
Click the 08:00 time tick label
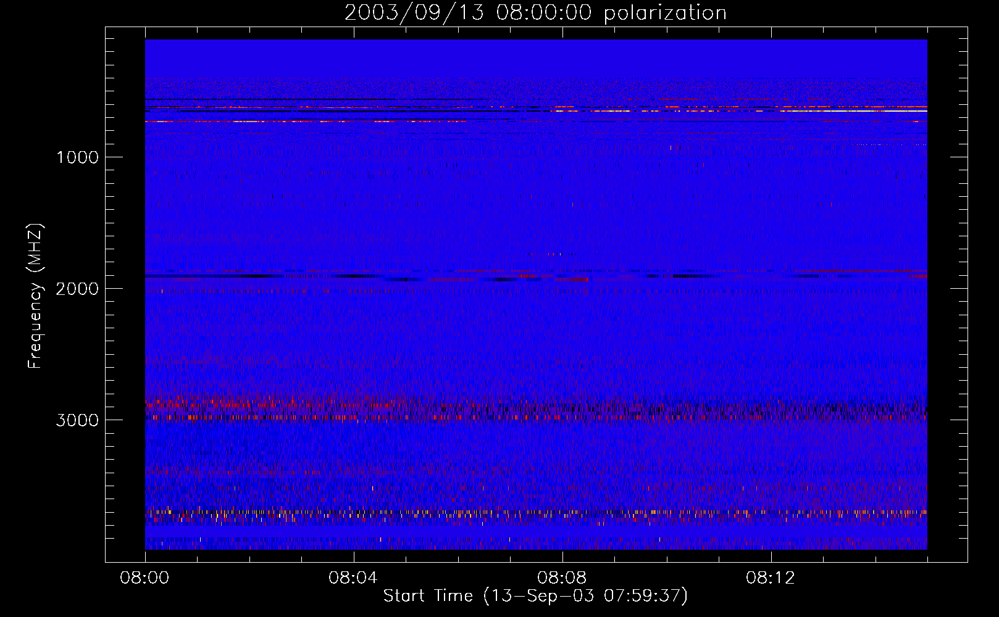click(144, 578)
